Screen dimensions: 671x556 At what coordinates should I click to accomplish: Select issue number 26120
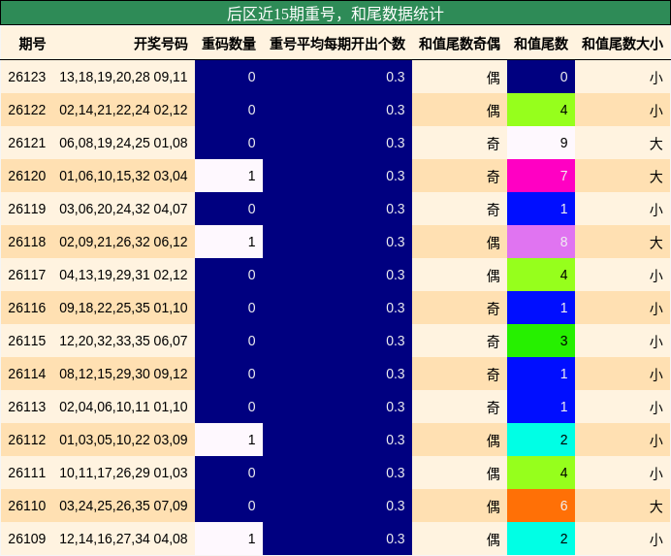(27, 176)
